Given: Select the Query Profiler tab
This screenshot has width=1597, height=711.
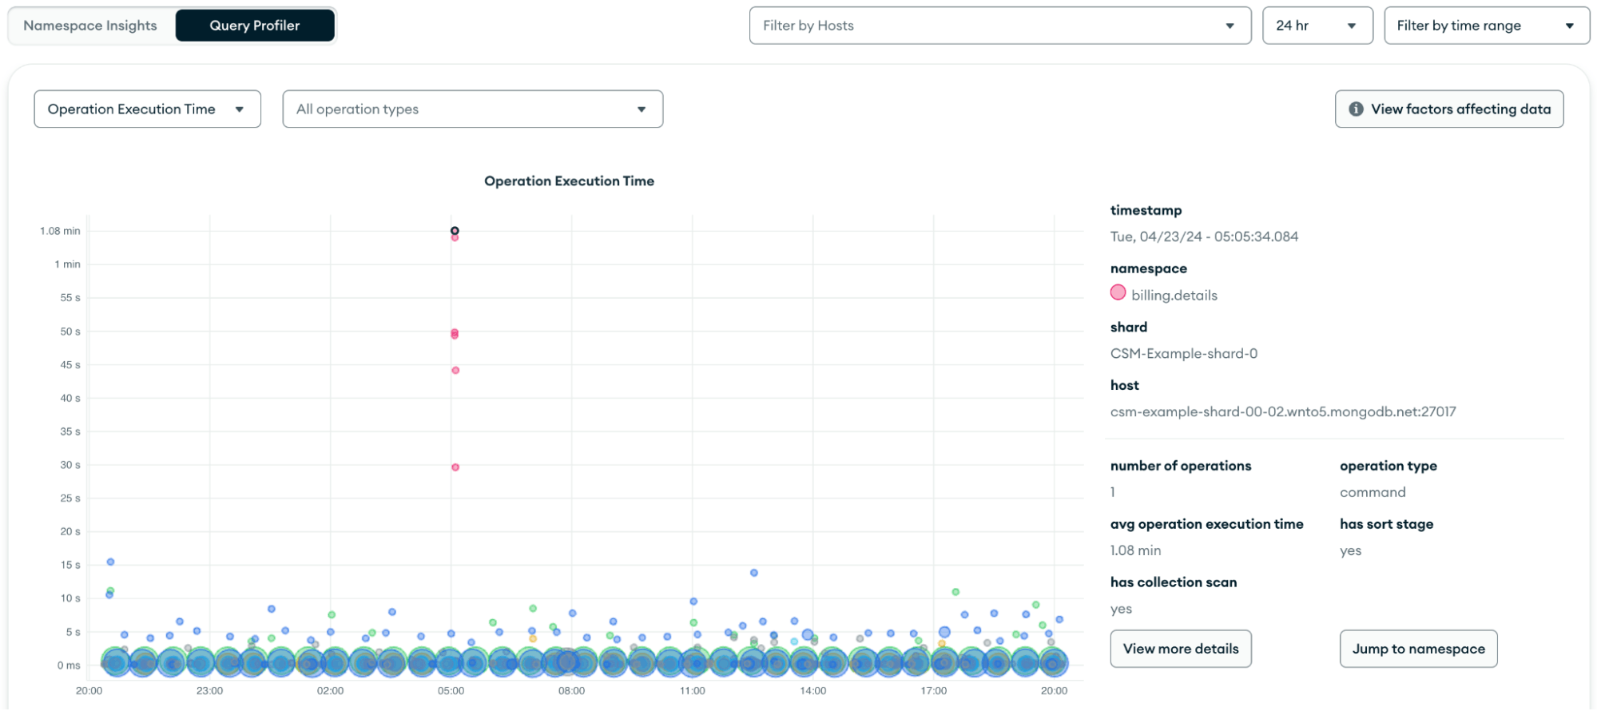Looking at the screenshot, I should coord(254,26).
